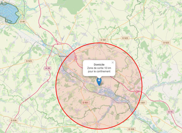Viewport: 182px width, 133px height.
Task: Select the D 40 road shield
Action: [22, 22]
